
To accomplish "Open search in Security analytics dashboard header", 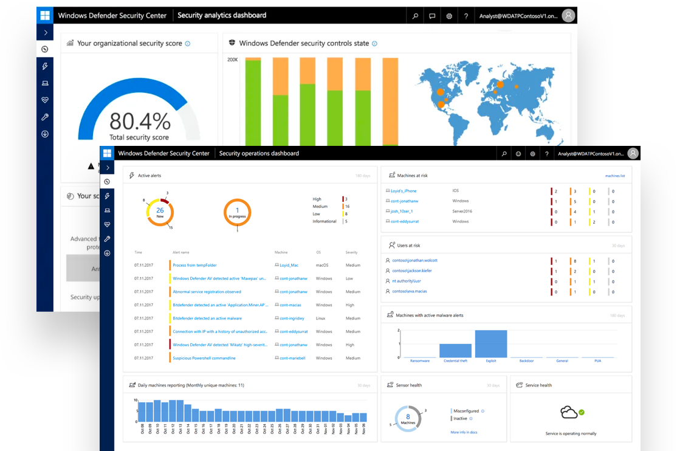I will point(415,16).
